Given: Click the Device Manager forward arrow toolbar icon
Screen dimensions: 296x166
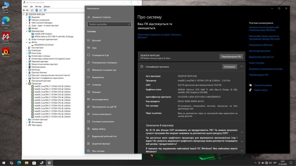Looking at the screenshot, I should (27, 10).
